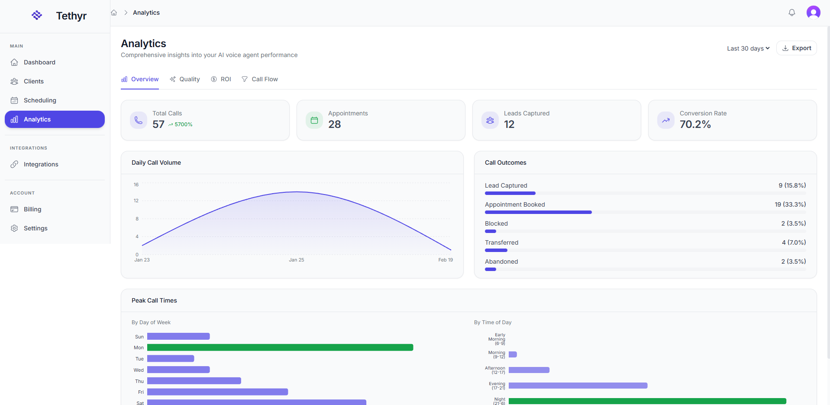
Task: Click the Appointment Booked progress bar
Action: [x=538, y=212]
